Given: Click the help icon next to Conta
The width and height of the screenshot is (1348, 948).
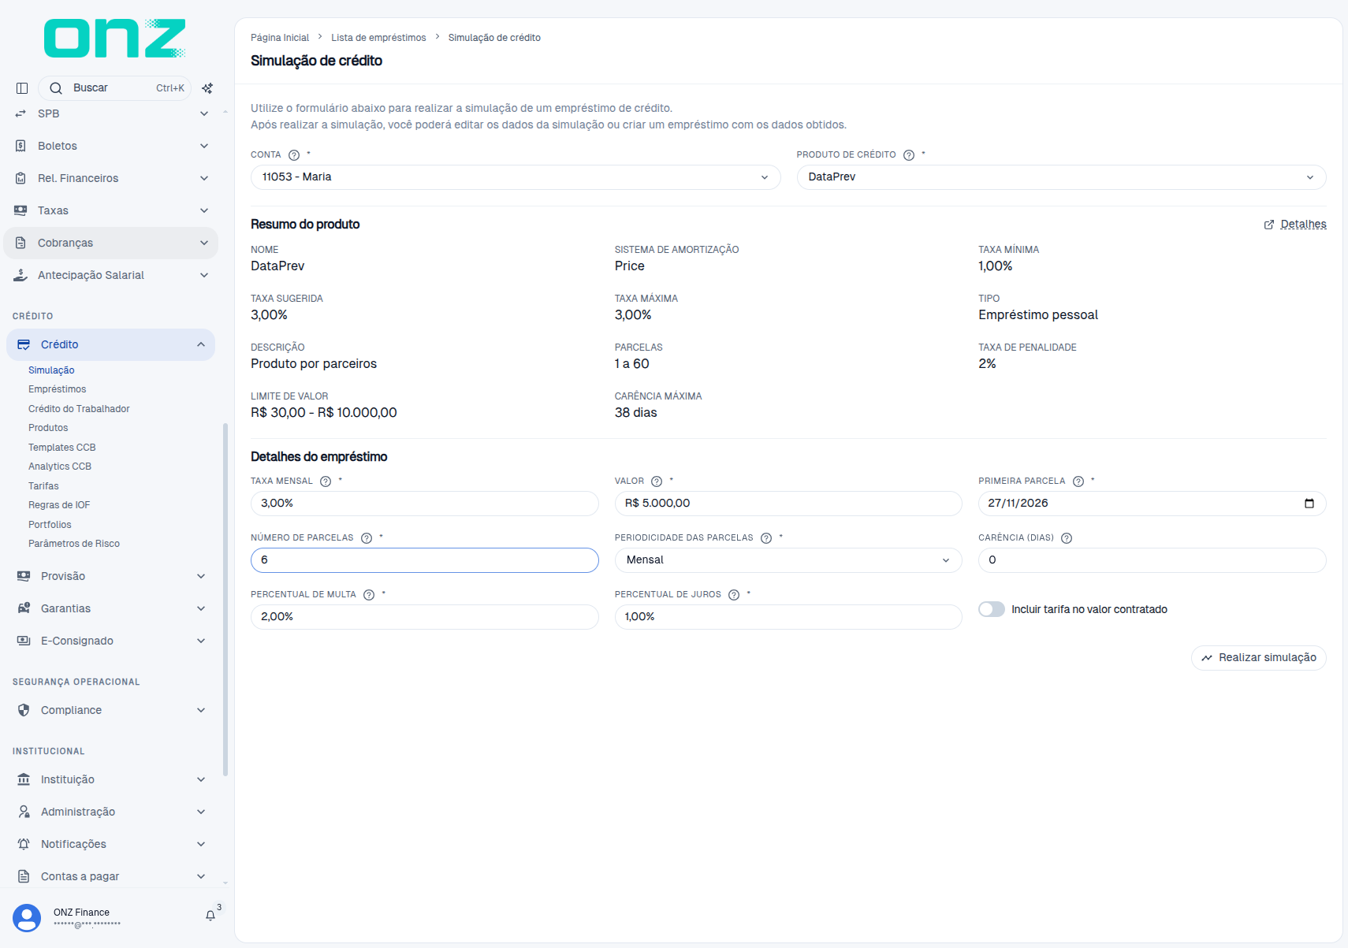Looking at the screenshot, I should pyautogui.click(x=294, y=155).
